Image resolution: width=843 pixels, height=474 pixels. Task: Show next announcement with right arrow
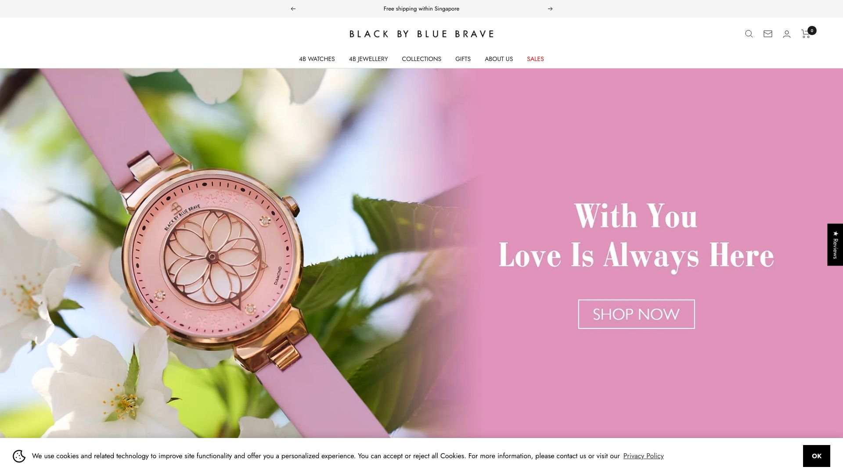[550, 9]
